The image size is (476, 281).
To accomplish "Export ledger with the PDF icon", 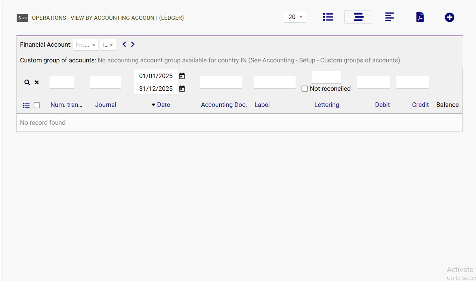I will pyautogui.click(x=420, y=17).
